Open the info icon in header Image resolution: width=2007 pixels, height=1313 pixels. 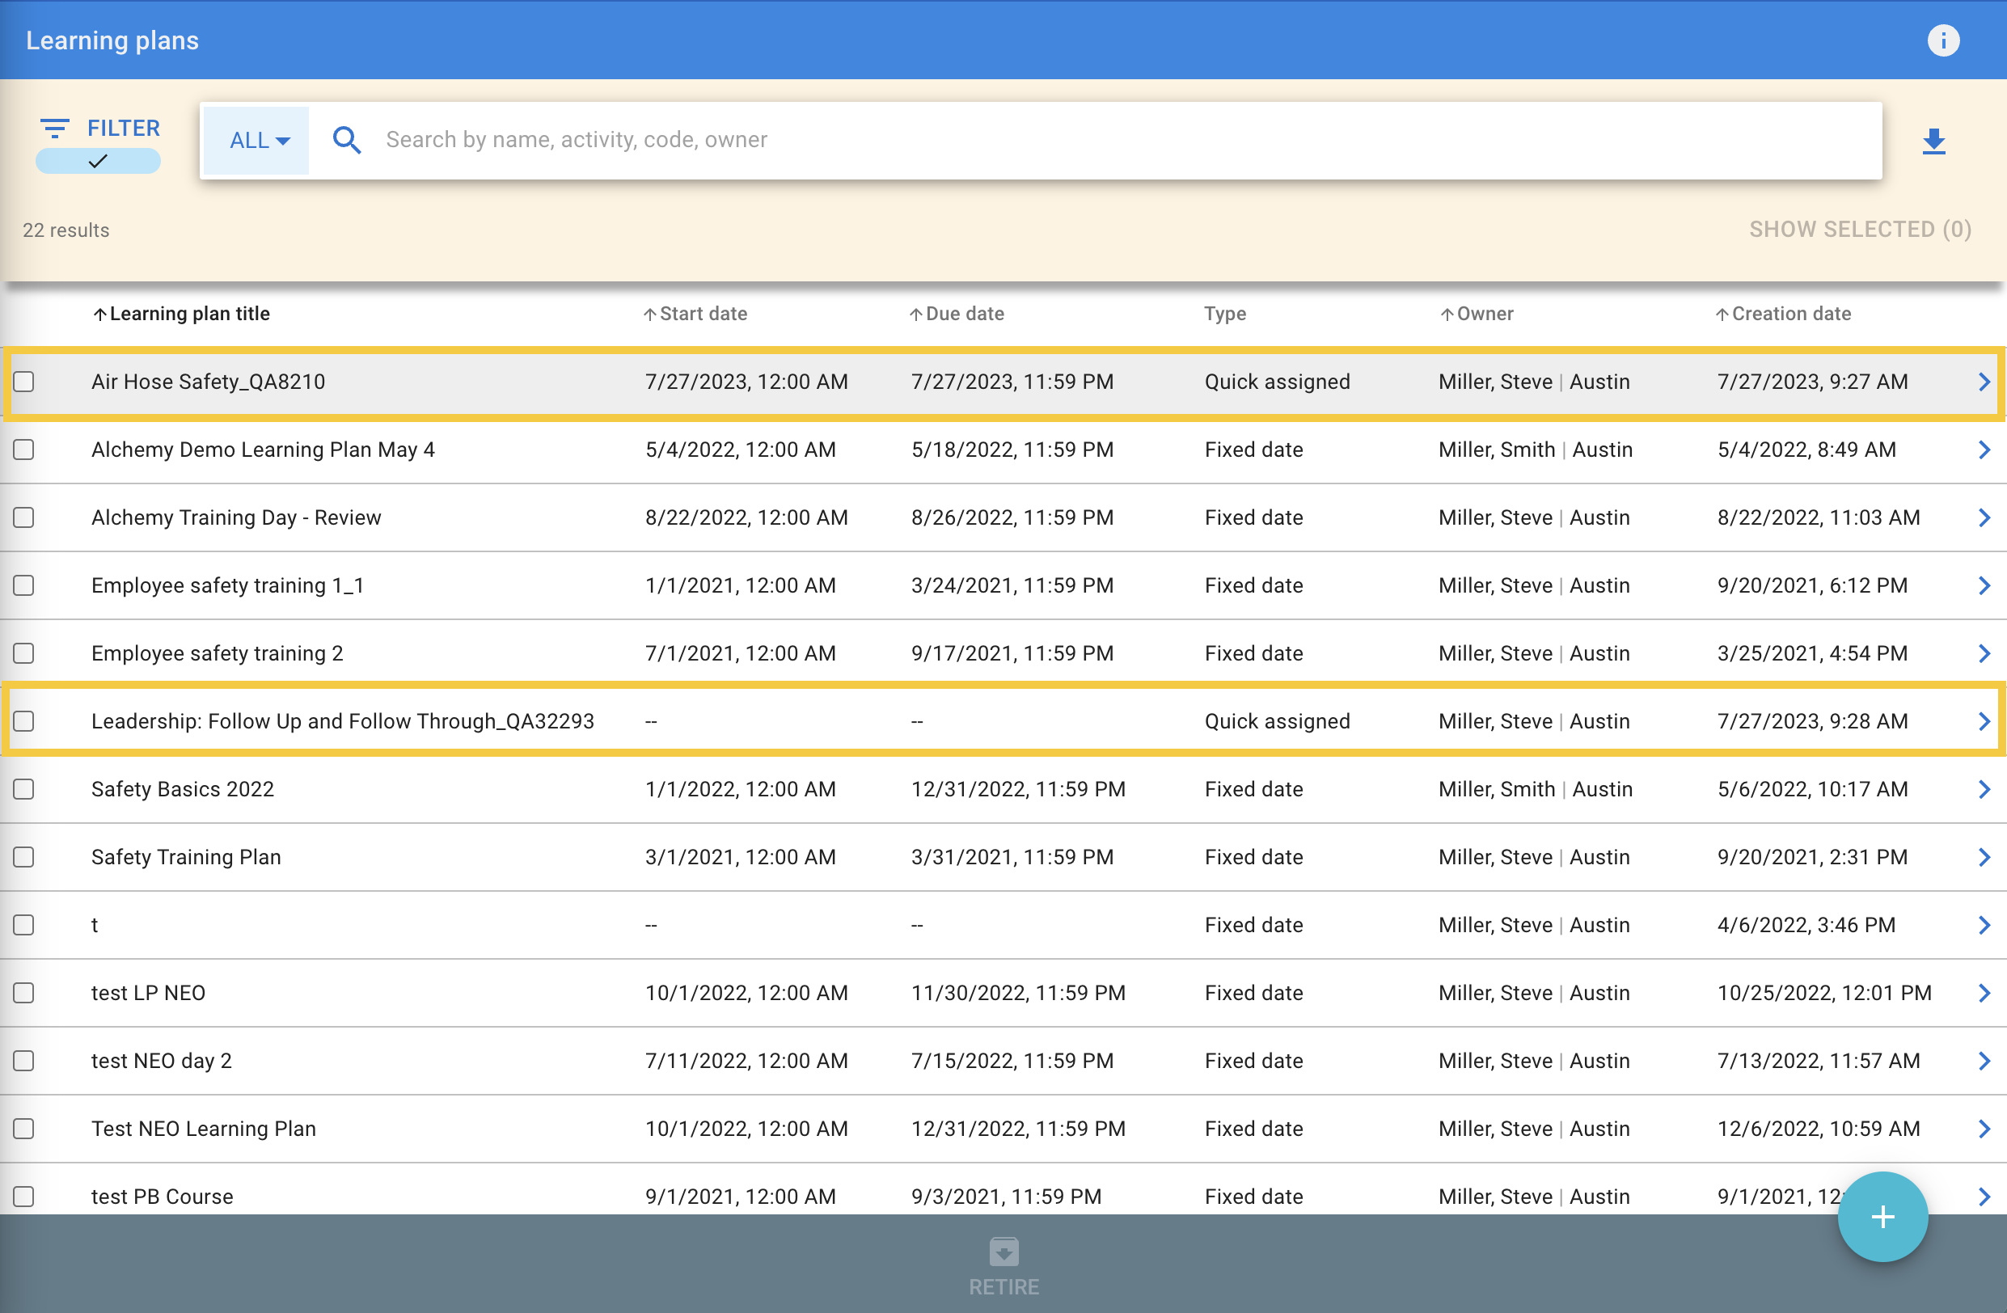coord(1943,40)
